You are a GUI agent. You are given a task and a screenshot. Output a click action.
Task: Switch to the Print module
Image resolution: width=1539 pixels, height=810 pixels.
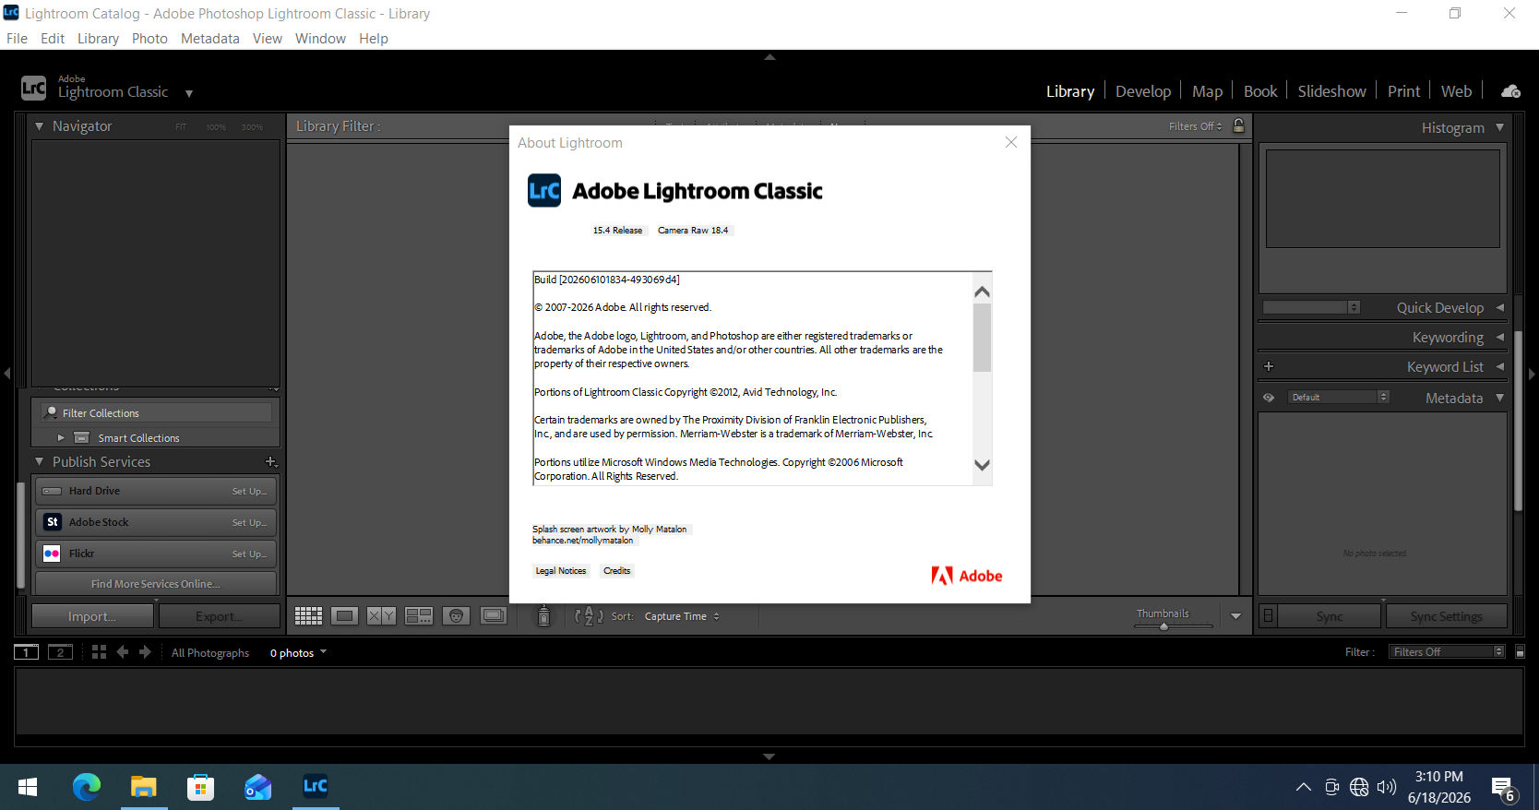coord(1403,91)
